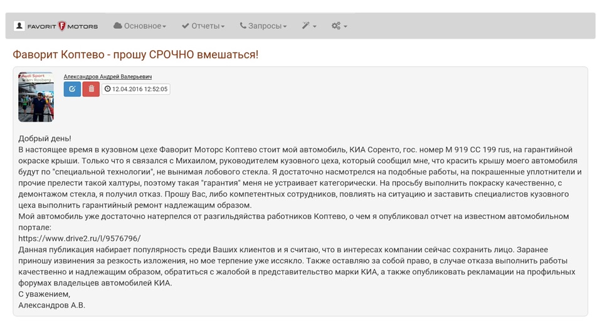This screenshot has width=602, height=330.
Task: Click the drive2.ru URL in message
Action: (80, 238)
